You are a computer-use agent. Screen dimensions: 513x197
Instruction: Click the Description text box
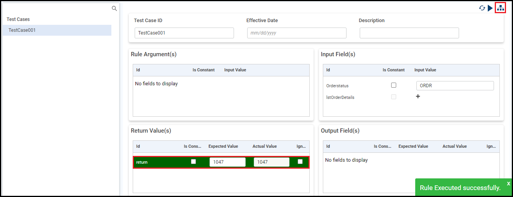[409, 33]
